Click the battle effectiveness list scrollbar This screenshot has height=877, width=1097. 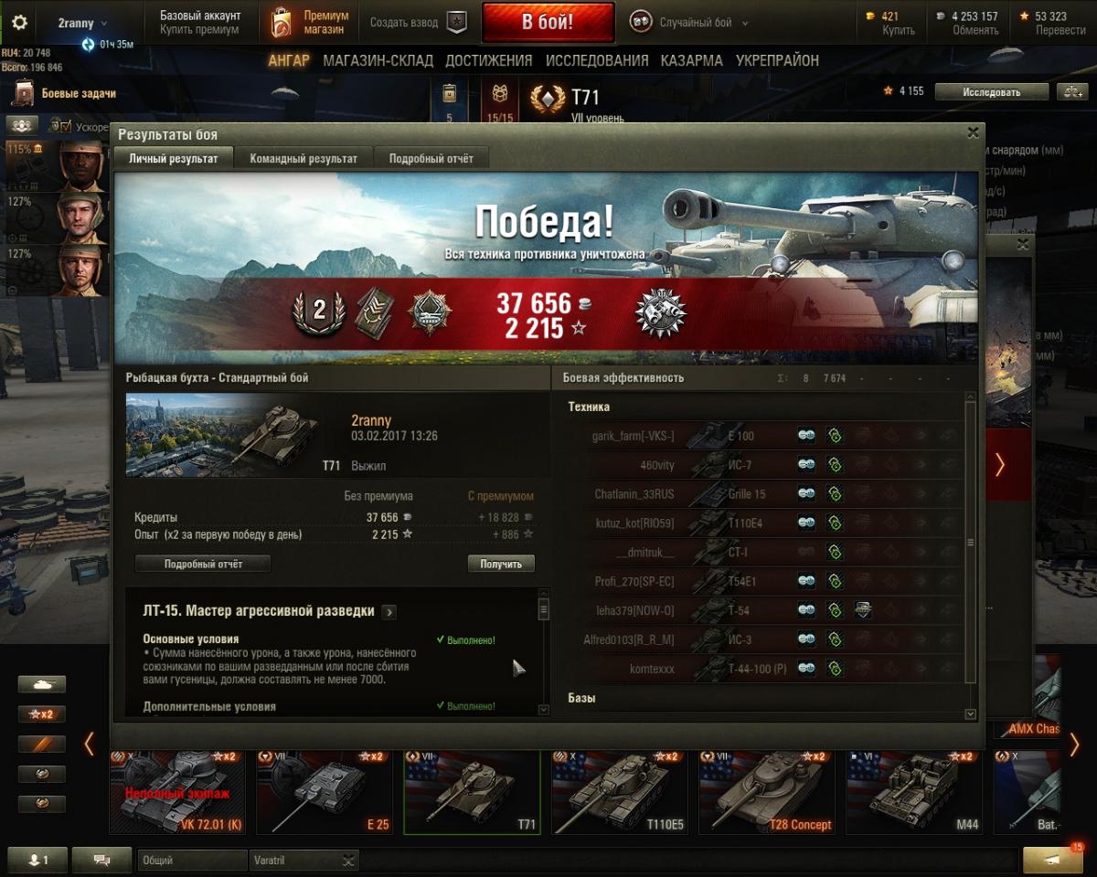click(x=971, y=541)
